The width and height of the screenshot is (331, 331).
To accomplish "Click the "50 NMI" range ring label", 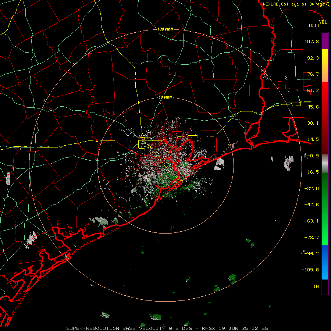I will coord(165,97).
